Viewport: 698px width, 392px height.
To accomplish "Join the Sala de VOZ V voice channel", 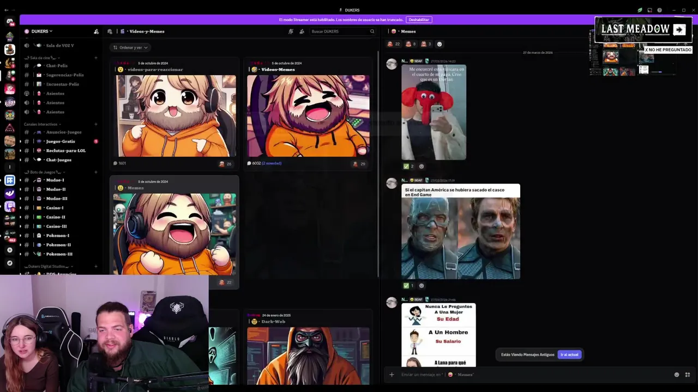I will pos(60,45).
